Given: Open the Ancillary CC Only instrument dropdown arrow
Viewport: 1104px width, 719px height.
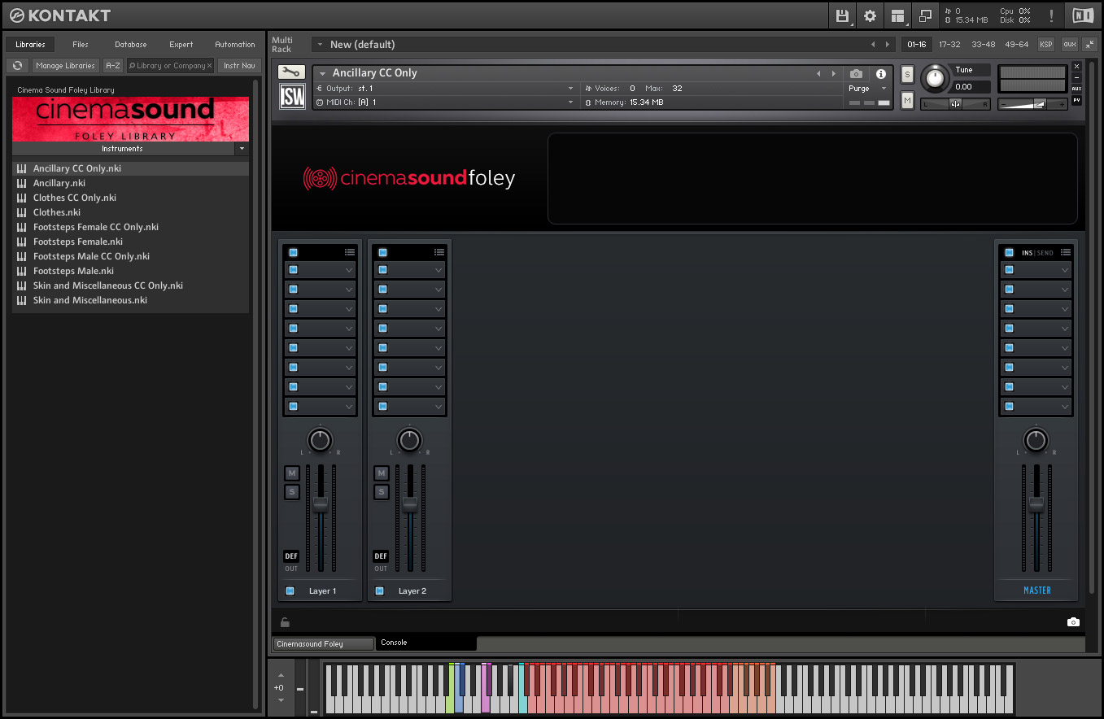Looking at the screenshot, I should [x=323, y=73].
